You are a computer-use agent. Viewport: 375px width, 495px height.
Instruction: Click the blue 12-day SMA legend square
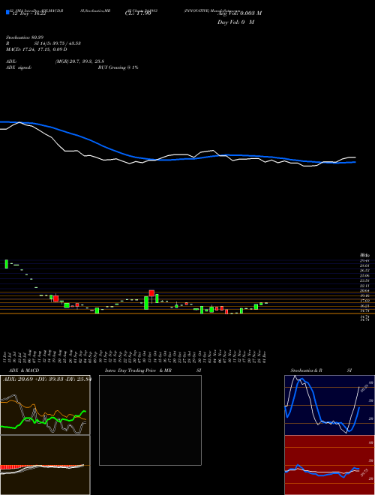(7, 12)
